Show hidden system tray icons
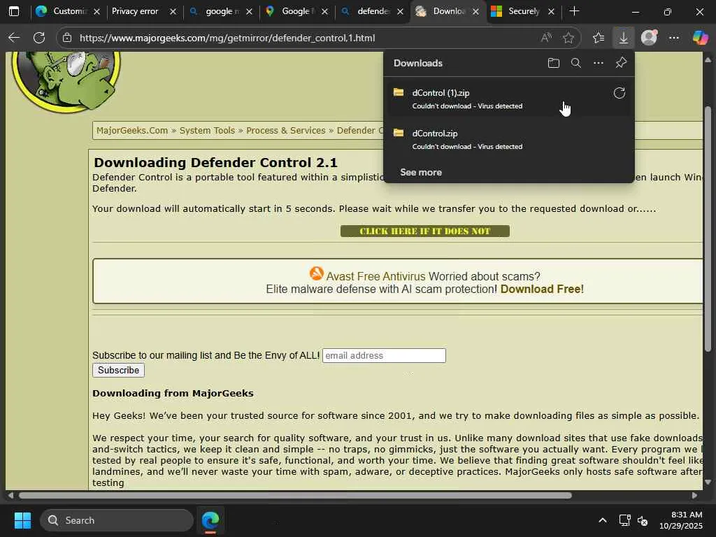 click(x=603, y=520)
